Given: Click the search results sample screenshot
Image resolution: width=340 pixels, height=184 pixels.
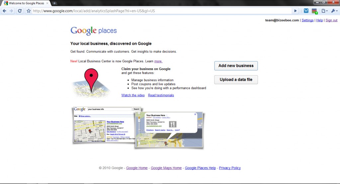Looking at the screenshot, I should pyautogui.click(x=104, y=125).
